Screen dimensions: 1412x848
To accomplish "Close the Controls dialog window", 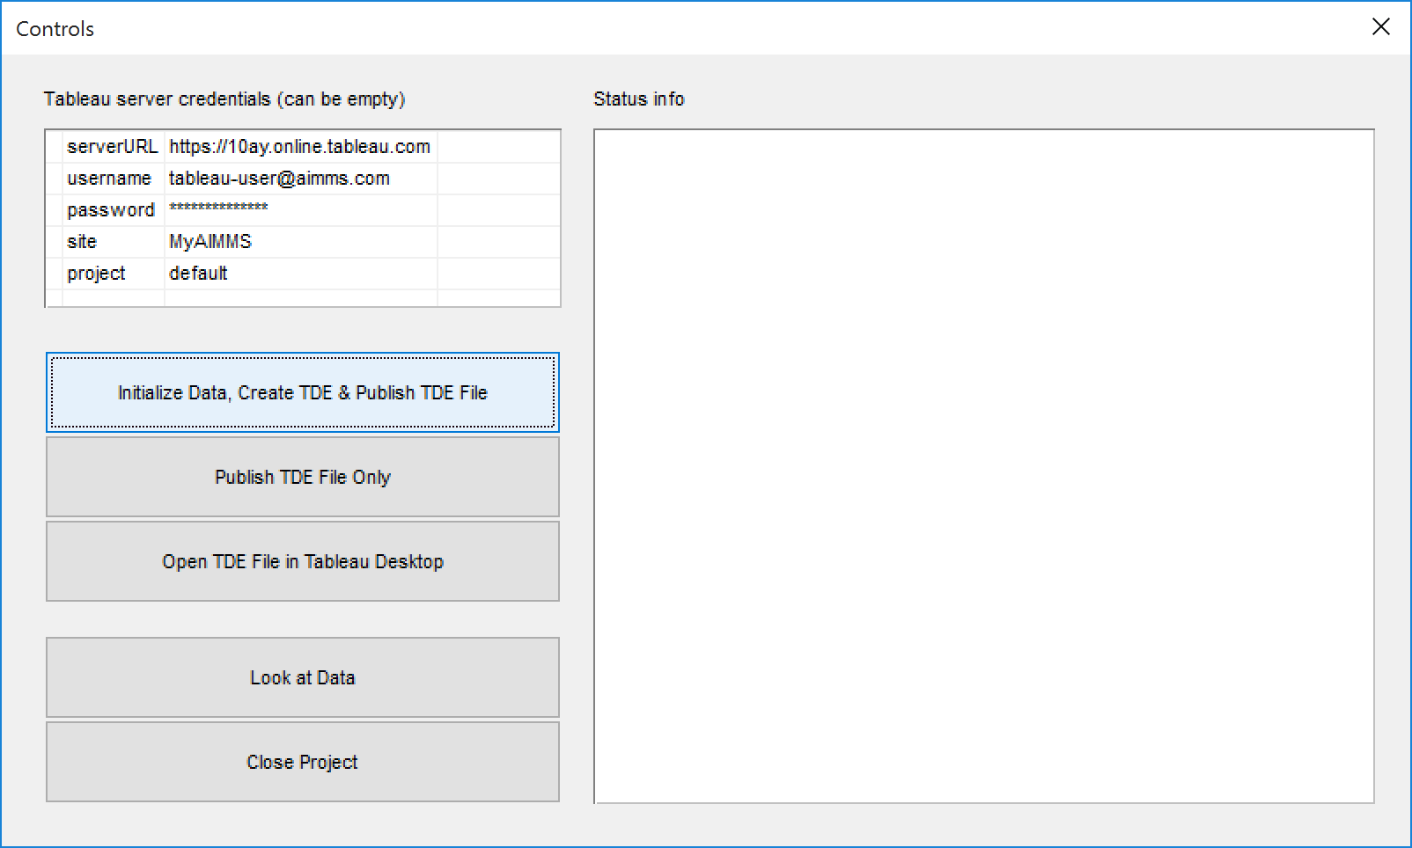I will (1380, 27).
